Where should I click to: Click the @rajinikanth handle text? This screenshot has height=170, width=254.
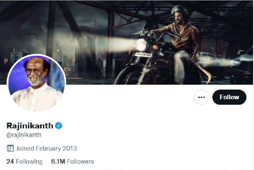[24, 135]
